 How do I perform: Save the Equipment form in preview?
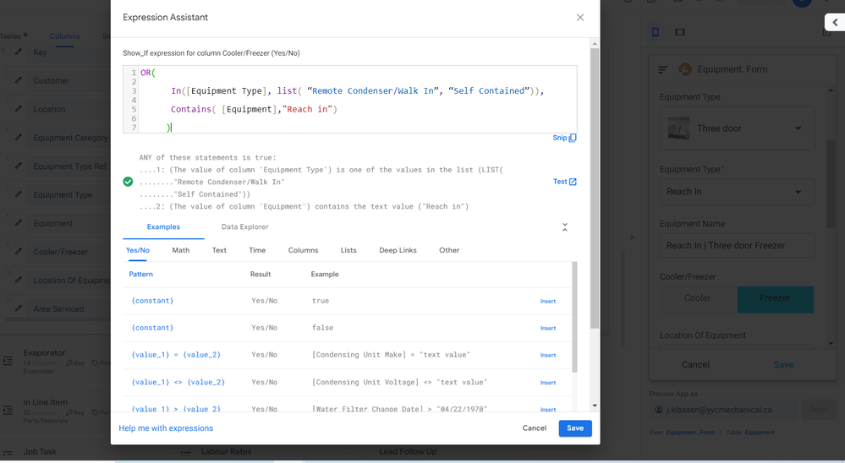783,364
